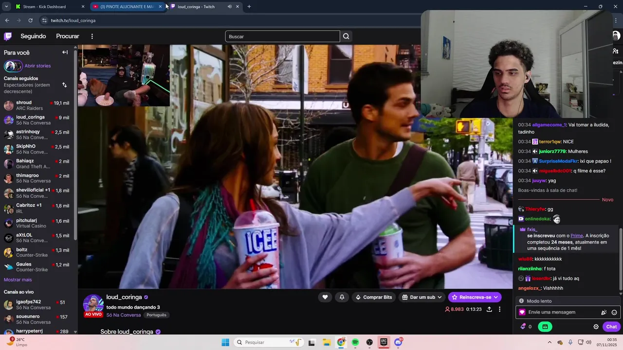Click the chat identity badge icon
Image resolution: width=623 pixels, height=350 pixels.
coord(522,313)
